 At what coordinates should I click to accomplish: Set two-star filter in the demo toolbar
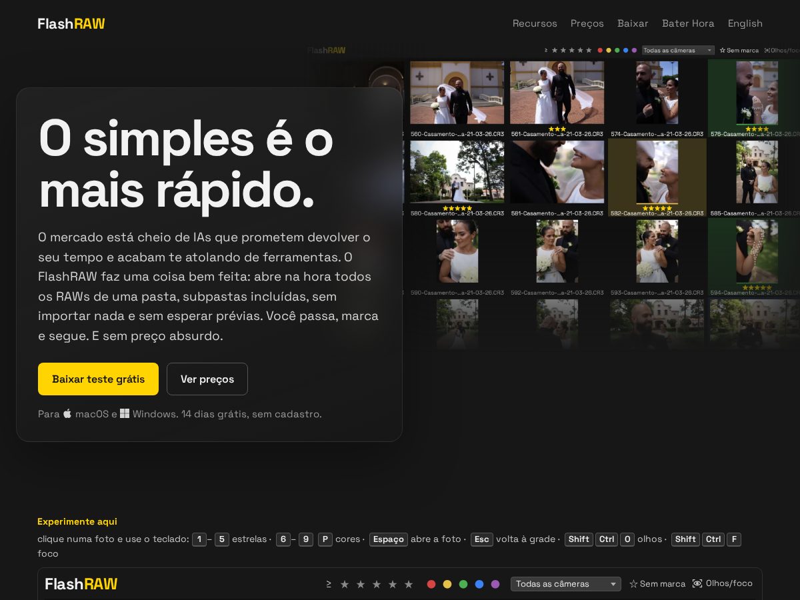click(361, 584)
